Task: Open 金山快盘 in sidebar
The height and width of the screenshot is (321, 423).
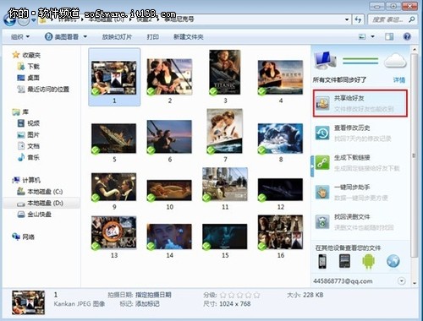Action: tap(34, 215)
